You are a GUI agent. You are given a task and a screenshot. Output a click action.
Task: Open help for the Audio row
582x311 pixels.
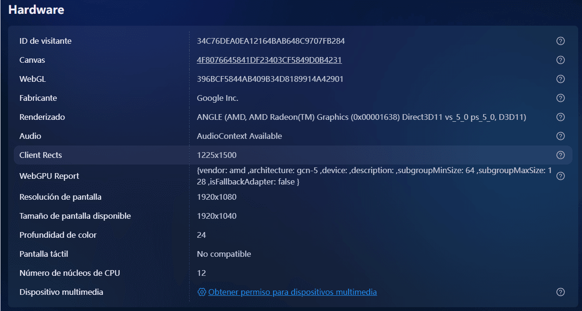click(x=560, y=136)
